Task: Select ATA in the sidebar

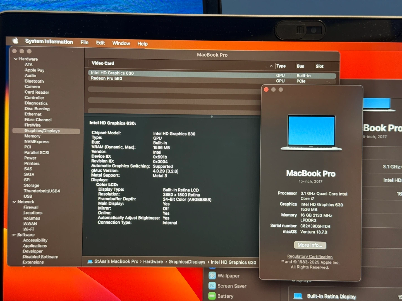Action: click(29, 65)
